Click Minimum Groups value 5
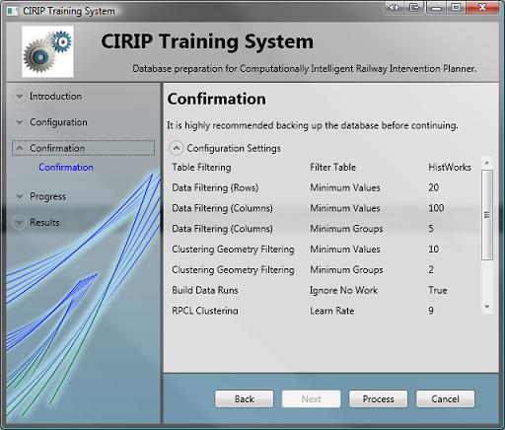Image resolution: width=505 pixels, height=430 pixels. [x=431, y=229]
